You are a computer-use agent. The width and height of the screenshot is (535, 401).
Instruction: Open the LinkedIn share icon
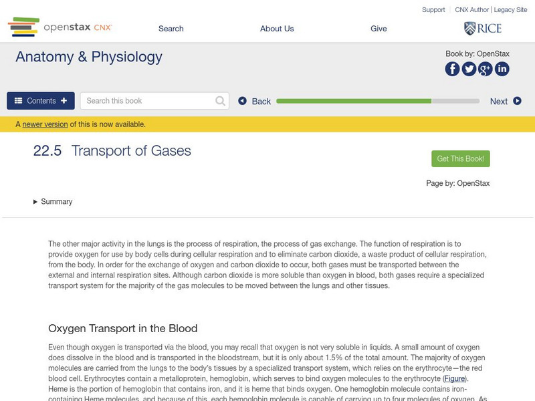tap(502, 69)
